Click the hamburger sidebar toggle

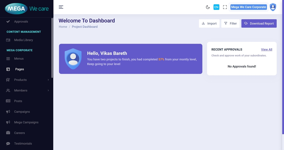(61, 7)
